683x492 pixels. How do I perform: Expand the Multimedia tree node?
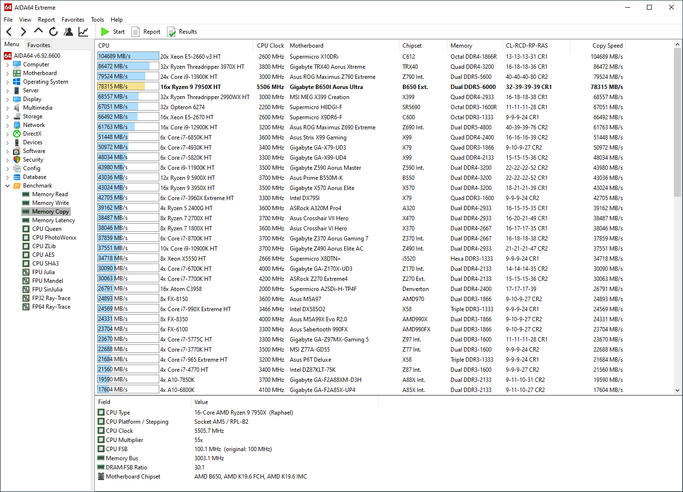tap(7, 108)
